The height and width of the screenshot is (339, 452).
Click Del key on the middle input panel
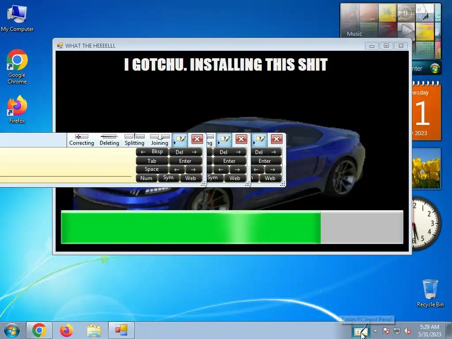click(230, 152)
